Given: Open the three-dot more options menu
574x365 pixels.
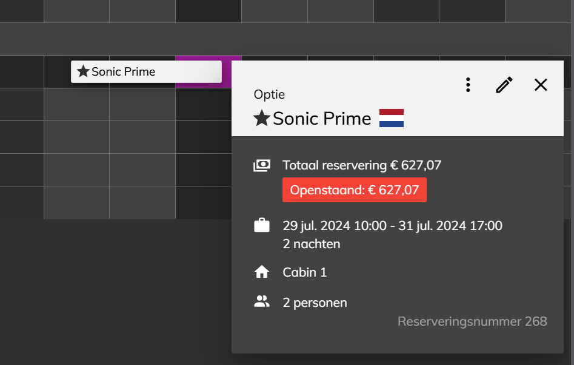Looking at the screenshot, I should point(468,85).
